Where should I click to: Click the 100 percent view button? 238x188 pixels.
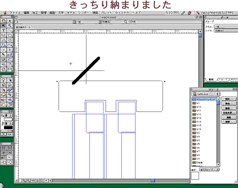point(33,180)
